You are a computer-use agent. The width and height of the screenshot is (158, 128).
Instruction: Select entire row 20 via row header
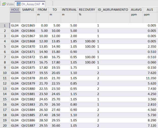(x=5, y=126)
